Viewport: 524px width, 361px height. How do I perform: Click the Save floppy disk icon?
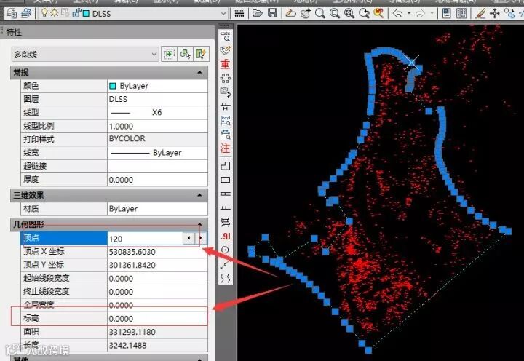[x=273, y=13]
